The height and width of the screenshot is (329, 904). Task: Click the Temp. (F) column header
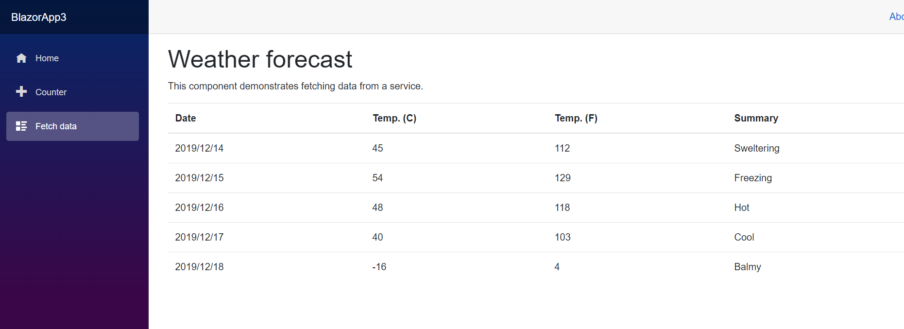(576, 118)
